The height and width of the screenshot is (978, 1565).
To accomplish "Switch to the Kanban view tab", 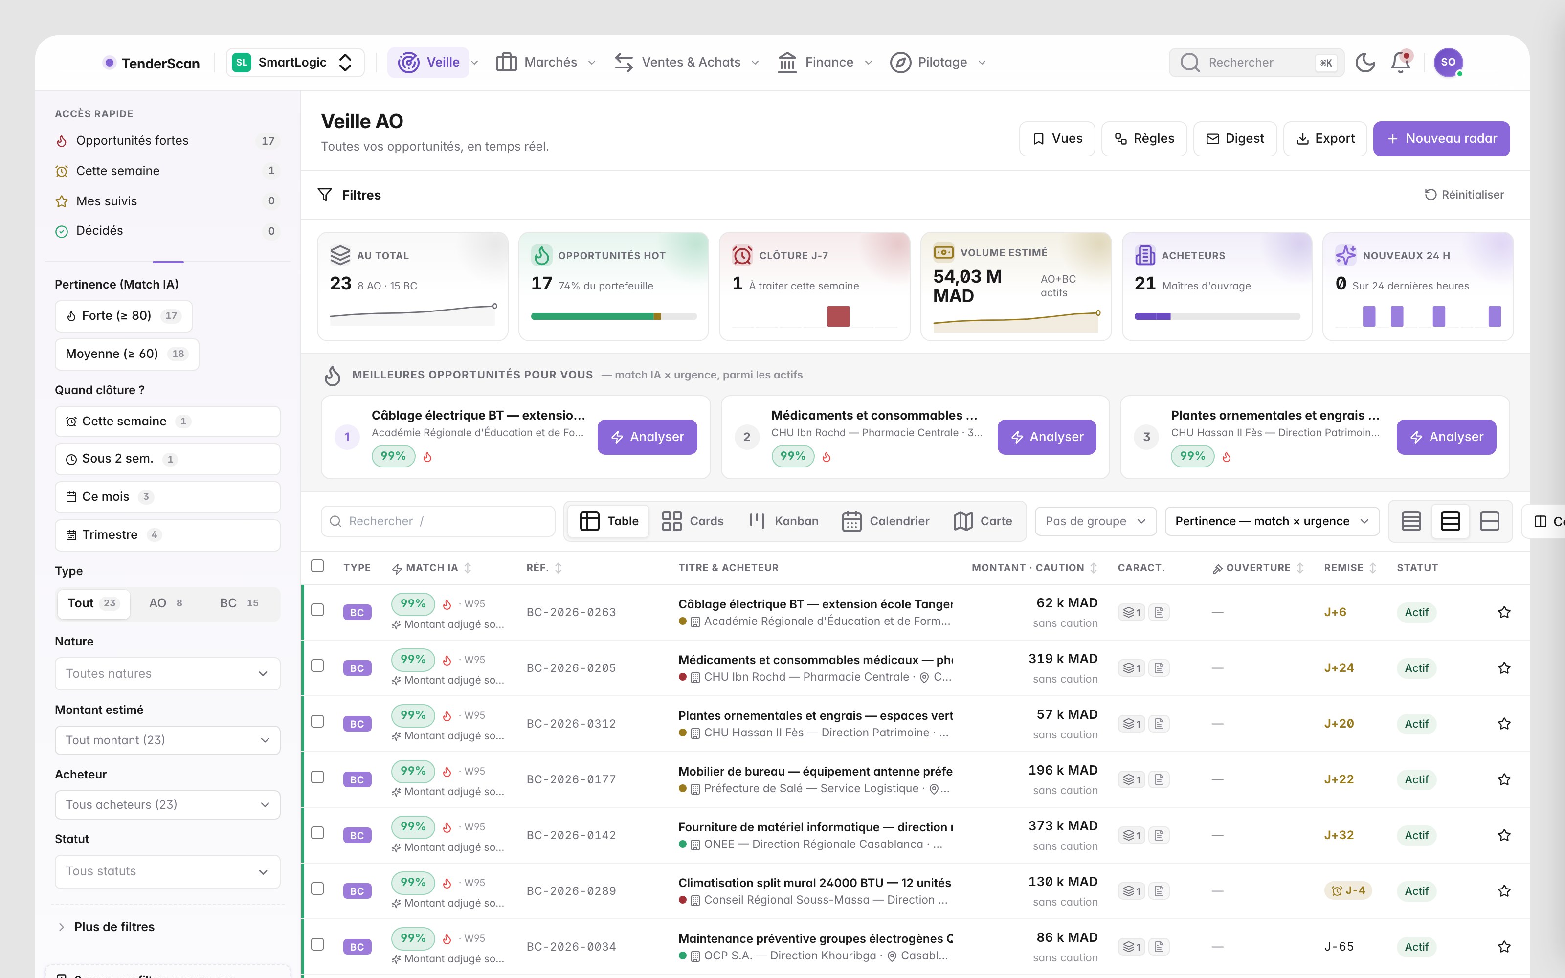I will click(x=783, y=521).
